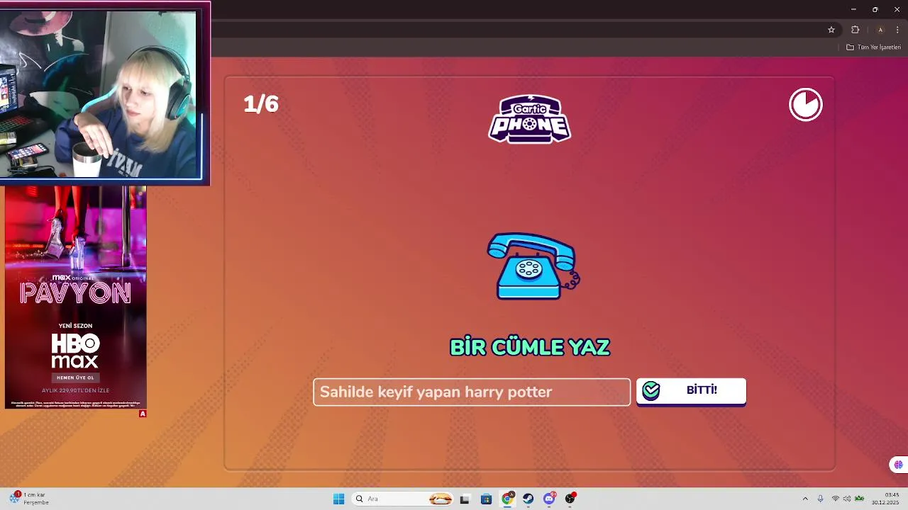Minimize the browser window

[x=853, y=9]
